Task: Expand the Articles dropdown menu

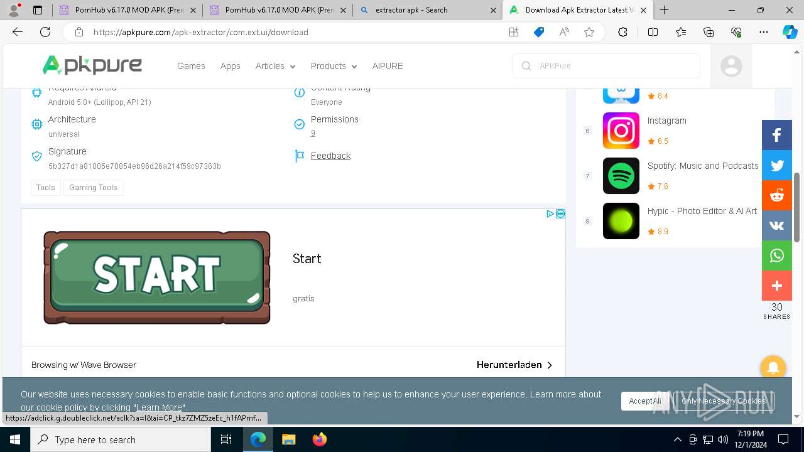Action: 275,66
